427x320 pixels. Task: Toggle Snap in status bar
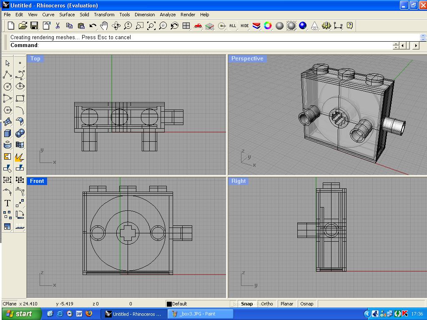pyautogui.click(x=247, y=304)
